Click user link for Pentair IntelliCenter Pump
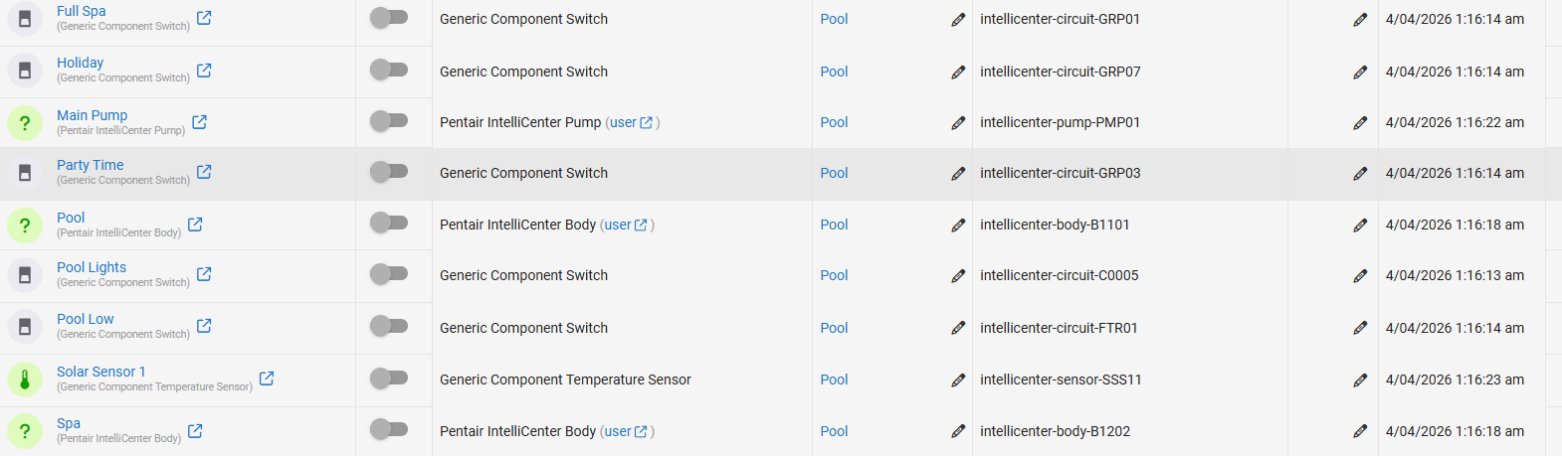 tap(624, 122)
